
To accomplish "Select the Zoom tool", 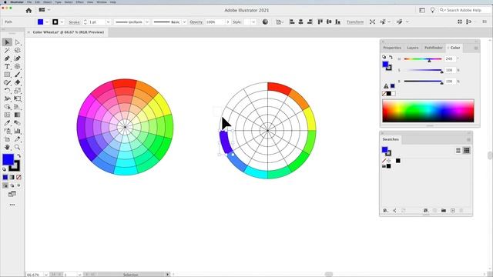I will (17, 147).
